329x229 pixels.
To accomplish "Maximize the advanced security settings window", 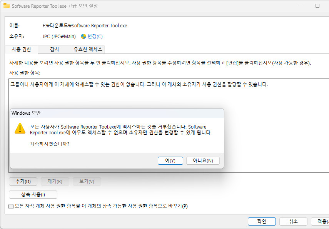I will coord(317,6).
